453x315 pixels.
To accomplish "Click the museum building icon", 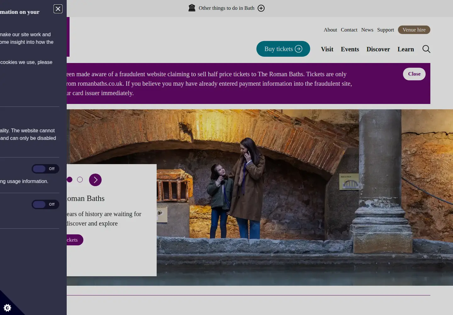I will [192, 8].
